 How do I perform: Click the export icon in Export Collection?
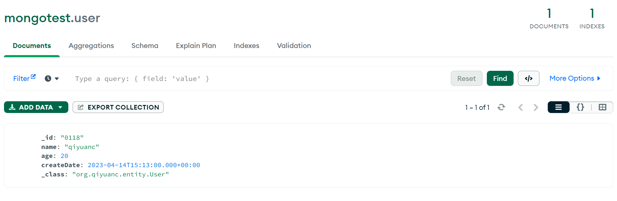[x=81, y=107]
